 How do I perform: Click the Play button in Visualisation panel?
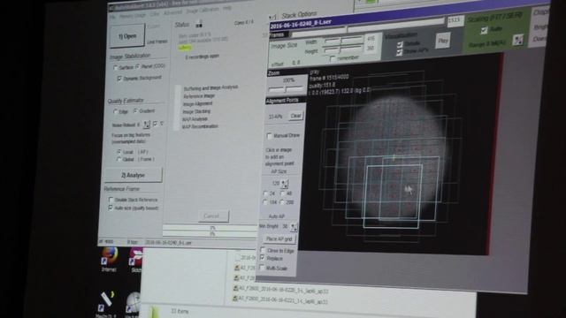point(443,40)
